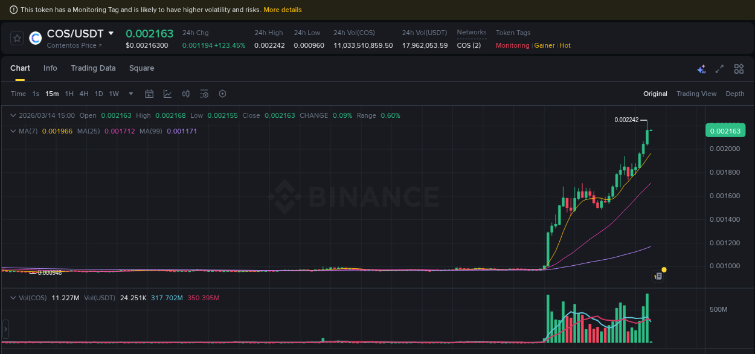The height and width of the screenshot is (354, 755).
Task: Click the Monitoring token tag
Action: (512, 45)
